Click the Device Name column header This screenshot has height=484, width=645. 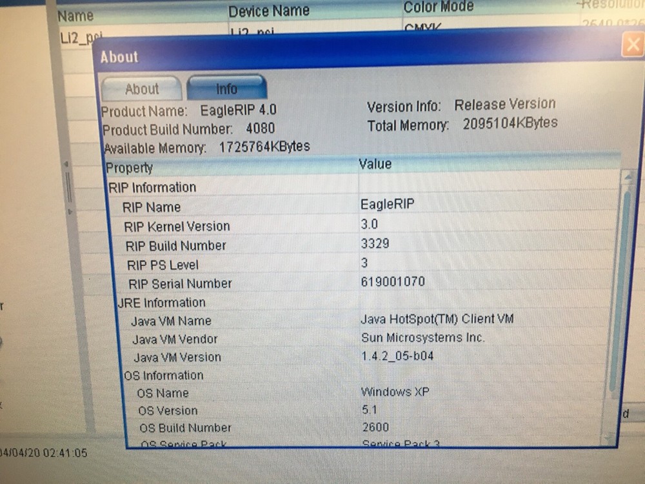269,10
